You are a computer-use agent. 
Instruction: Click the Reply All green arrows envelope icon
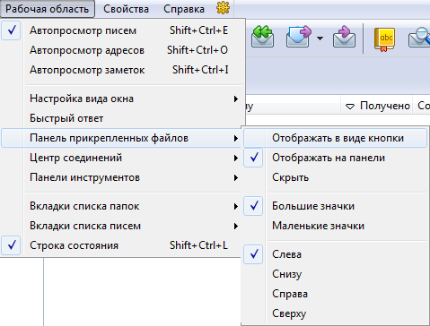[x=262, y=37]
